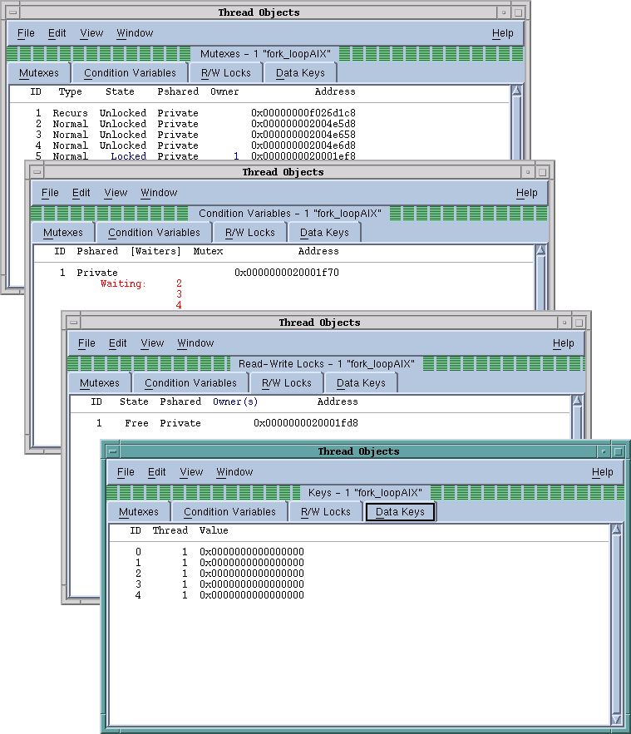The width and height of the screenshot is (631, 734).
Task: Click scroll-down arrow in Keys window list
Action: click(616, 718)
